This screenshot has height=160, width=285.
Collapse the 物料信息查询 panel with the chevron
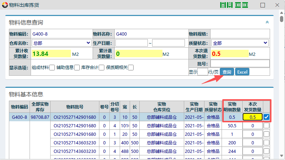[x=267, y=22]
